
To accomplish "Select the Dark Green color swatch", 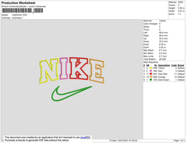I will [151, 80].
